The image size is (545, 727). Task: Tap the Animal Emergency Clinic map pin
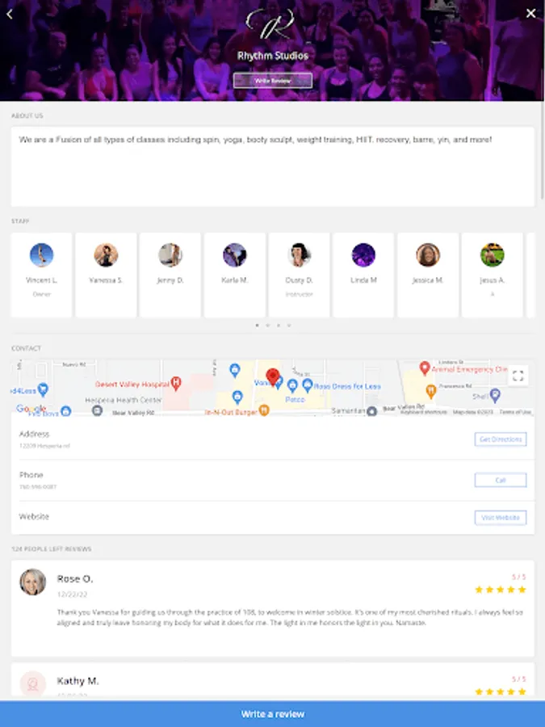coord(424,368)
